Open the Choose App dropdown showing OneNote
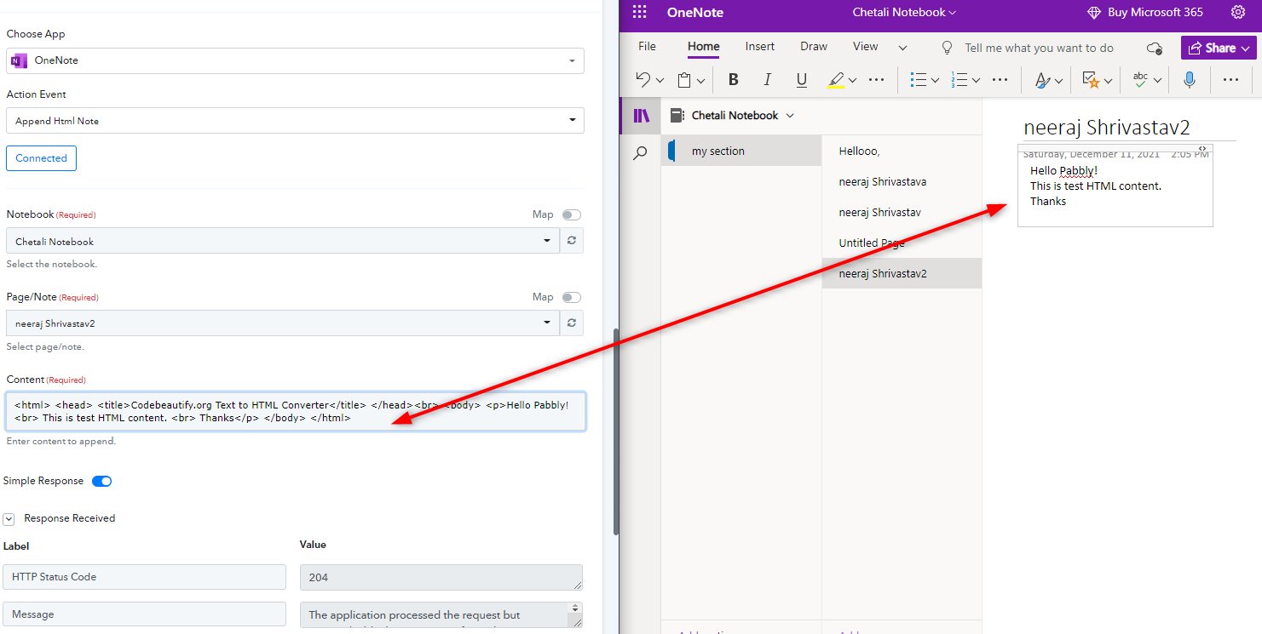 coord(295,60)
